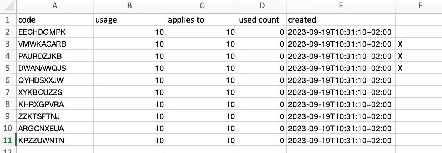Click the select-all corner box
The image size is (442, 153).
pos(8,6)
